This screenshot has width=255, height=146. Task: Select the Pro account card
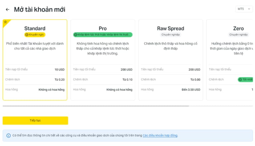(103, 60)
